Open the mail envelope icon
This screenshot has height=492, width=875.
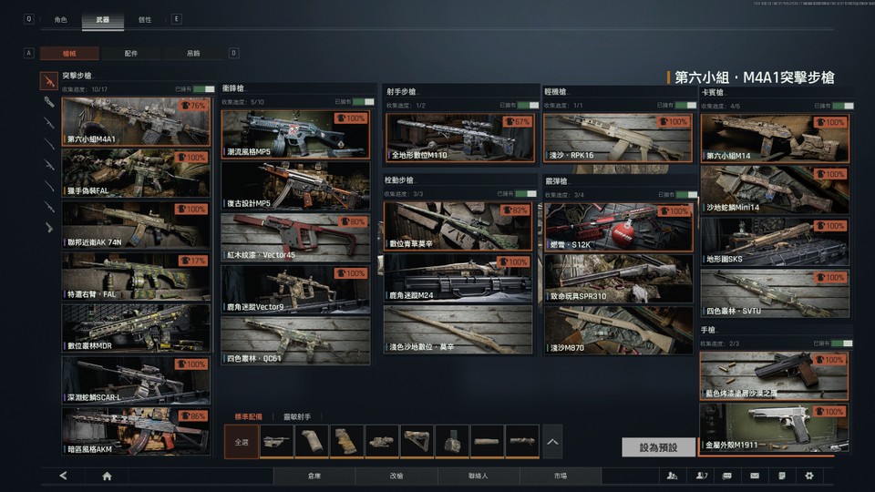755,476
